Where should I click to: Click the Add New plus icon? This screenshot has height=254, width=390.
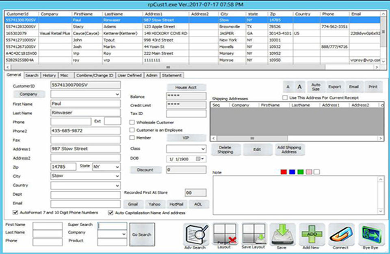click(x=312, y=234)
